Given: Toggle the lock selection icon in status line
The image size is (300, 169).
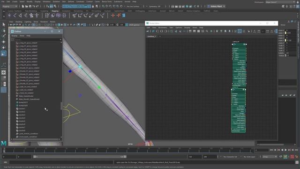Looking at the screenshot, I should 93,6.
